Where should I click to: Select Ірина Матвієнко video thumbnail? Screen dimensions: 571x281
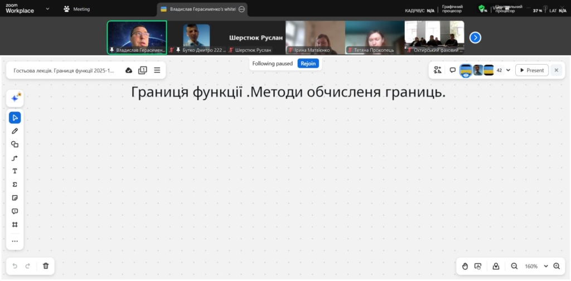[x=315, y=37]
